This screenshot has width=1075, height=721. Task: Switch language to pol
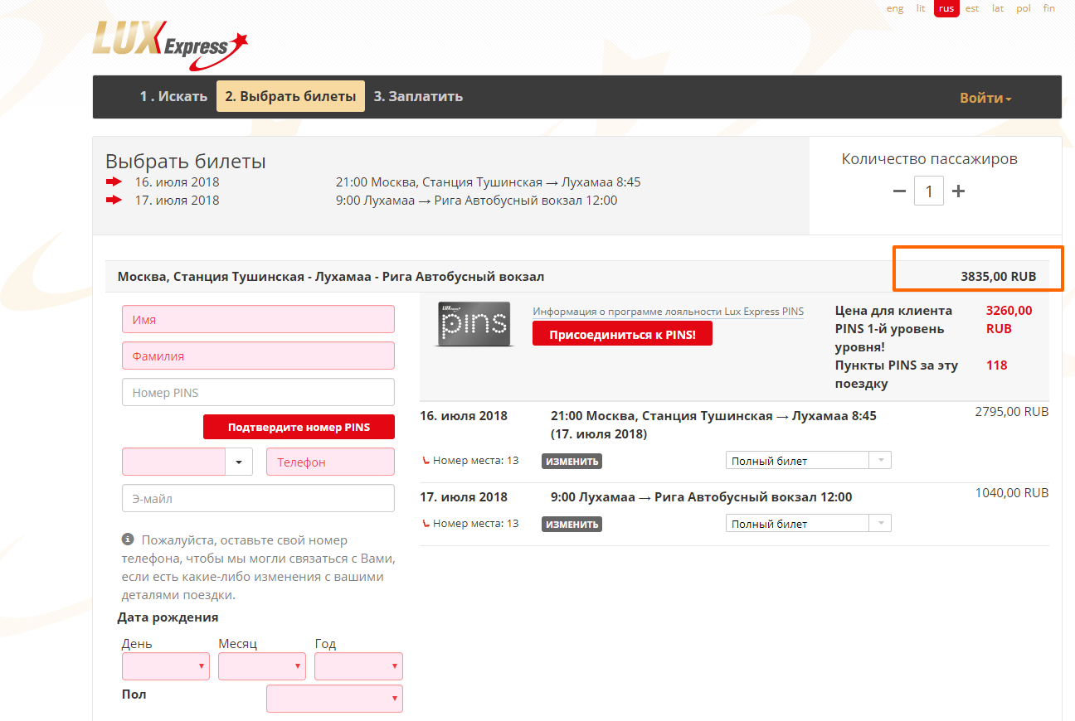tap(1024, 8)
